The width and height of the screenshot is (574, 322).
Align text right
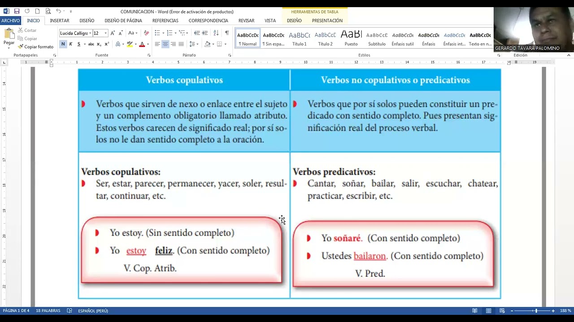173,44
